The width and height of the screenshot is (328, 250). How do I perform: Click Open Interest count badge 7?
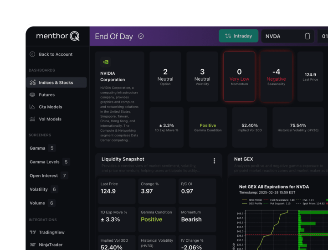coord(64,176)
